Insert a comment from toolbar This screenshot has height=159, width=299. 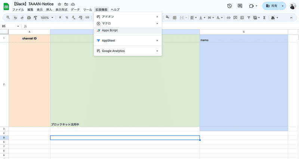coord(235,18)
